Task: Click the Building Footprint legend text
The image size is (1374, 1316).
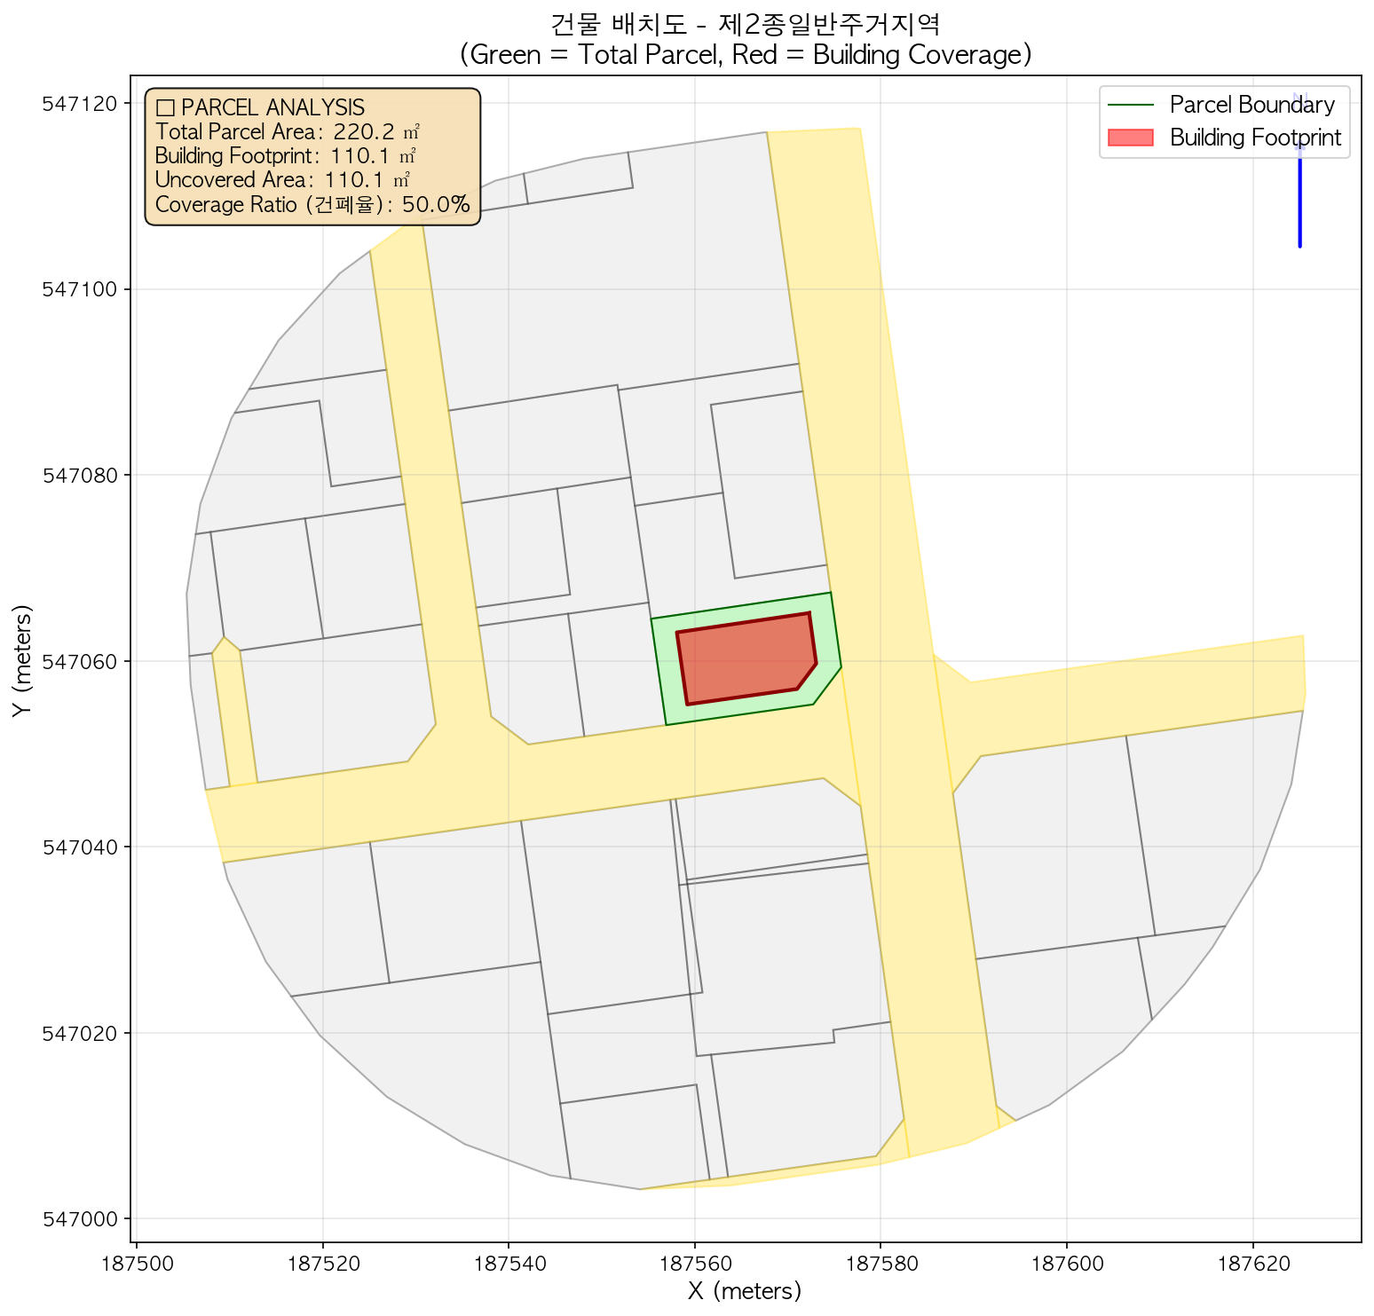Action: click(1255, 138)
